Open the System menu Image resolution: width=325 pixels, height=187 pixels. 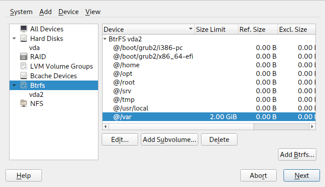pyautogui.click(x=21, y=12)
